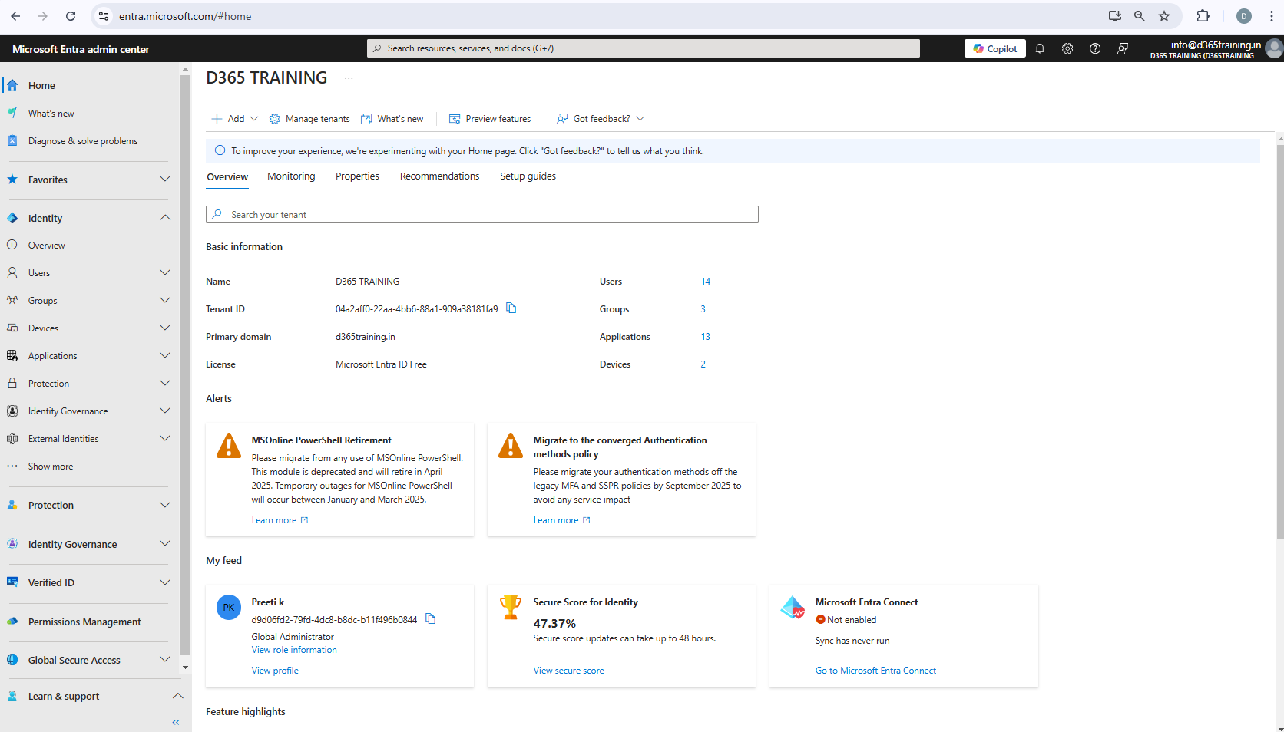Open the Setup guides tab
1284x732 pixels.
(528, 176)
